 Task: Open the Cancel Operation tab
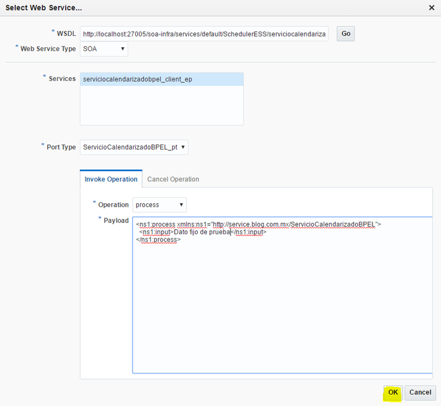pos(173,179)
